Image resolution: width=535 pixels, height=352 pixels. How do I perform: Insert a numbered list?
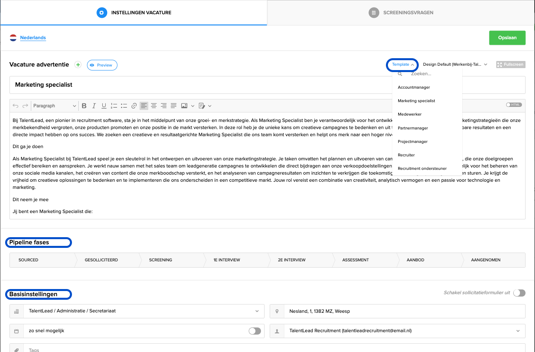(114, 106)
